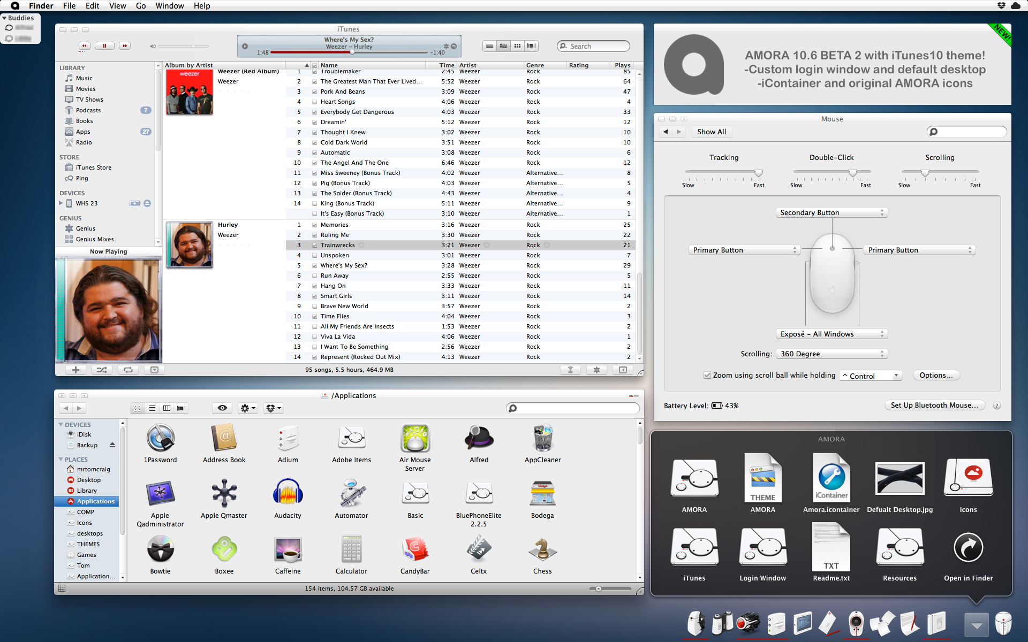Open the Alfred application icon

pos(479,438)
